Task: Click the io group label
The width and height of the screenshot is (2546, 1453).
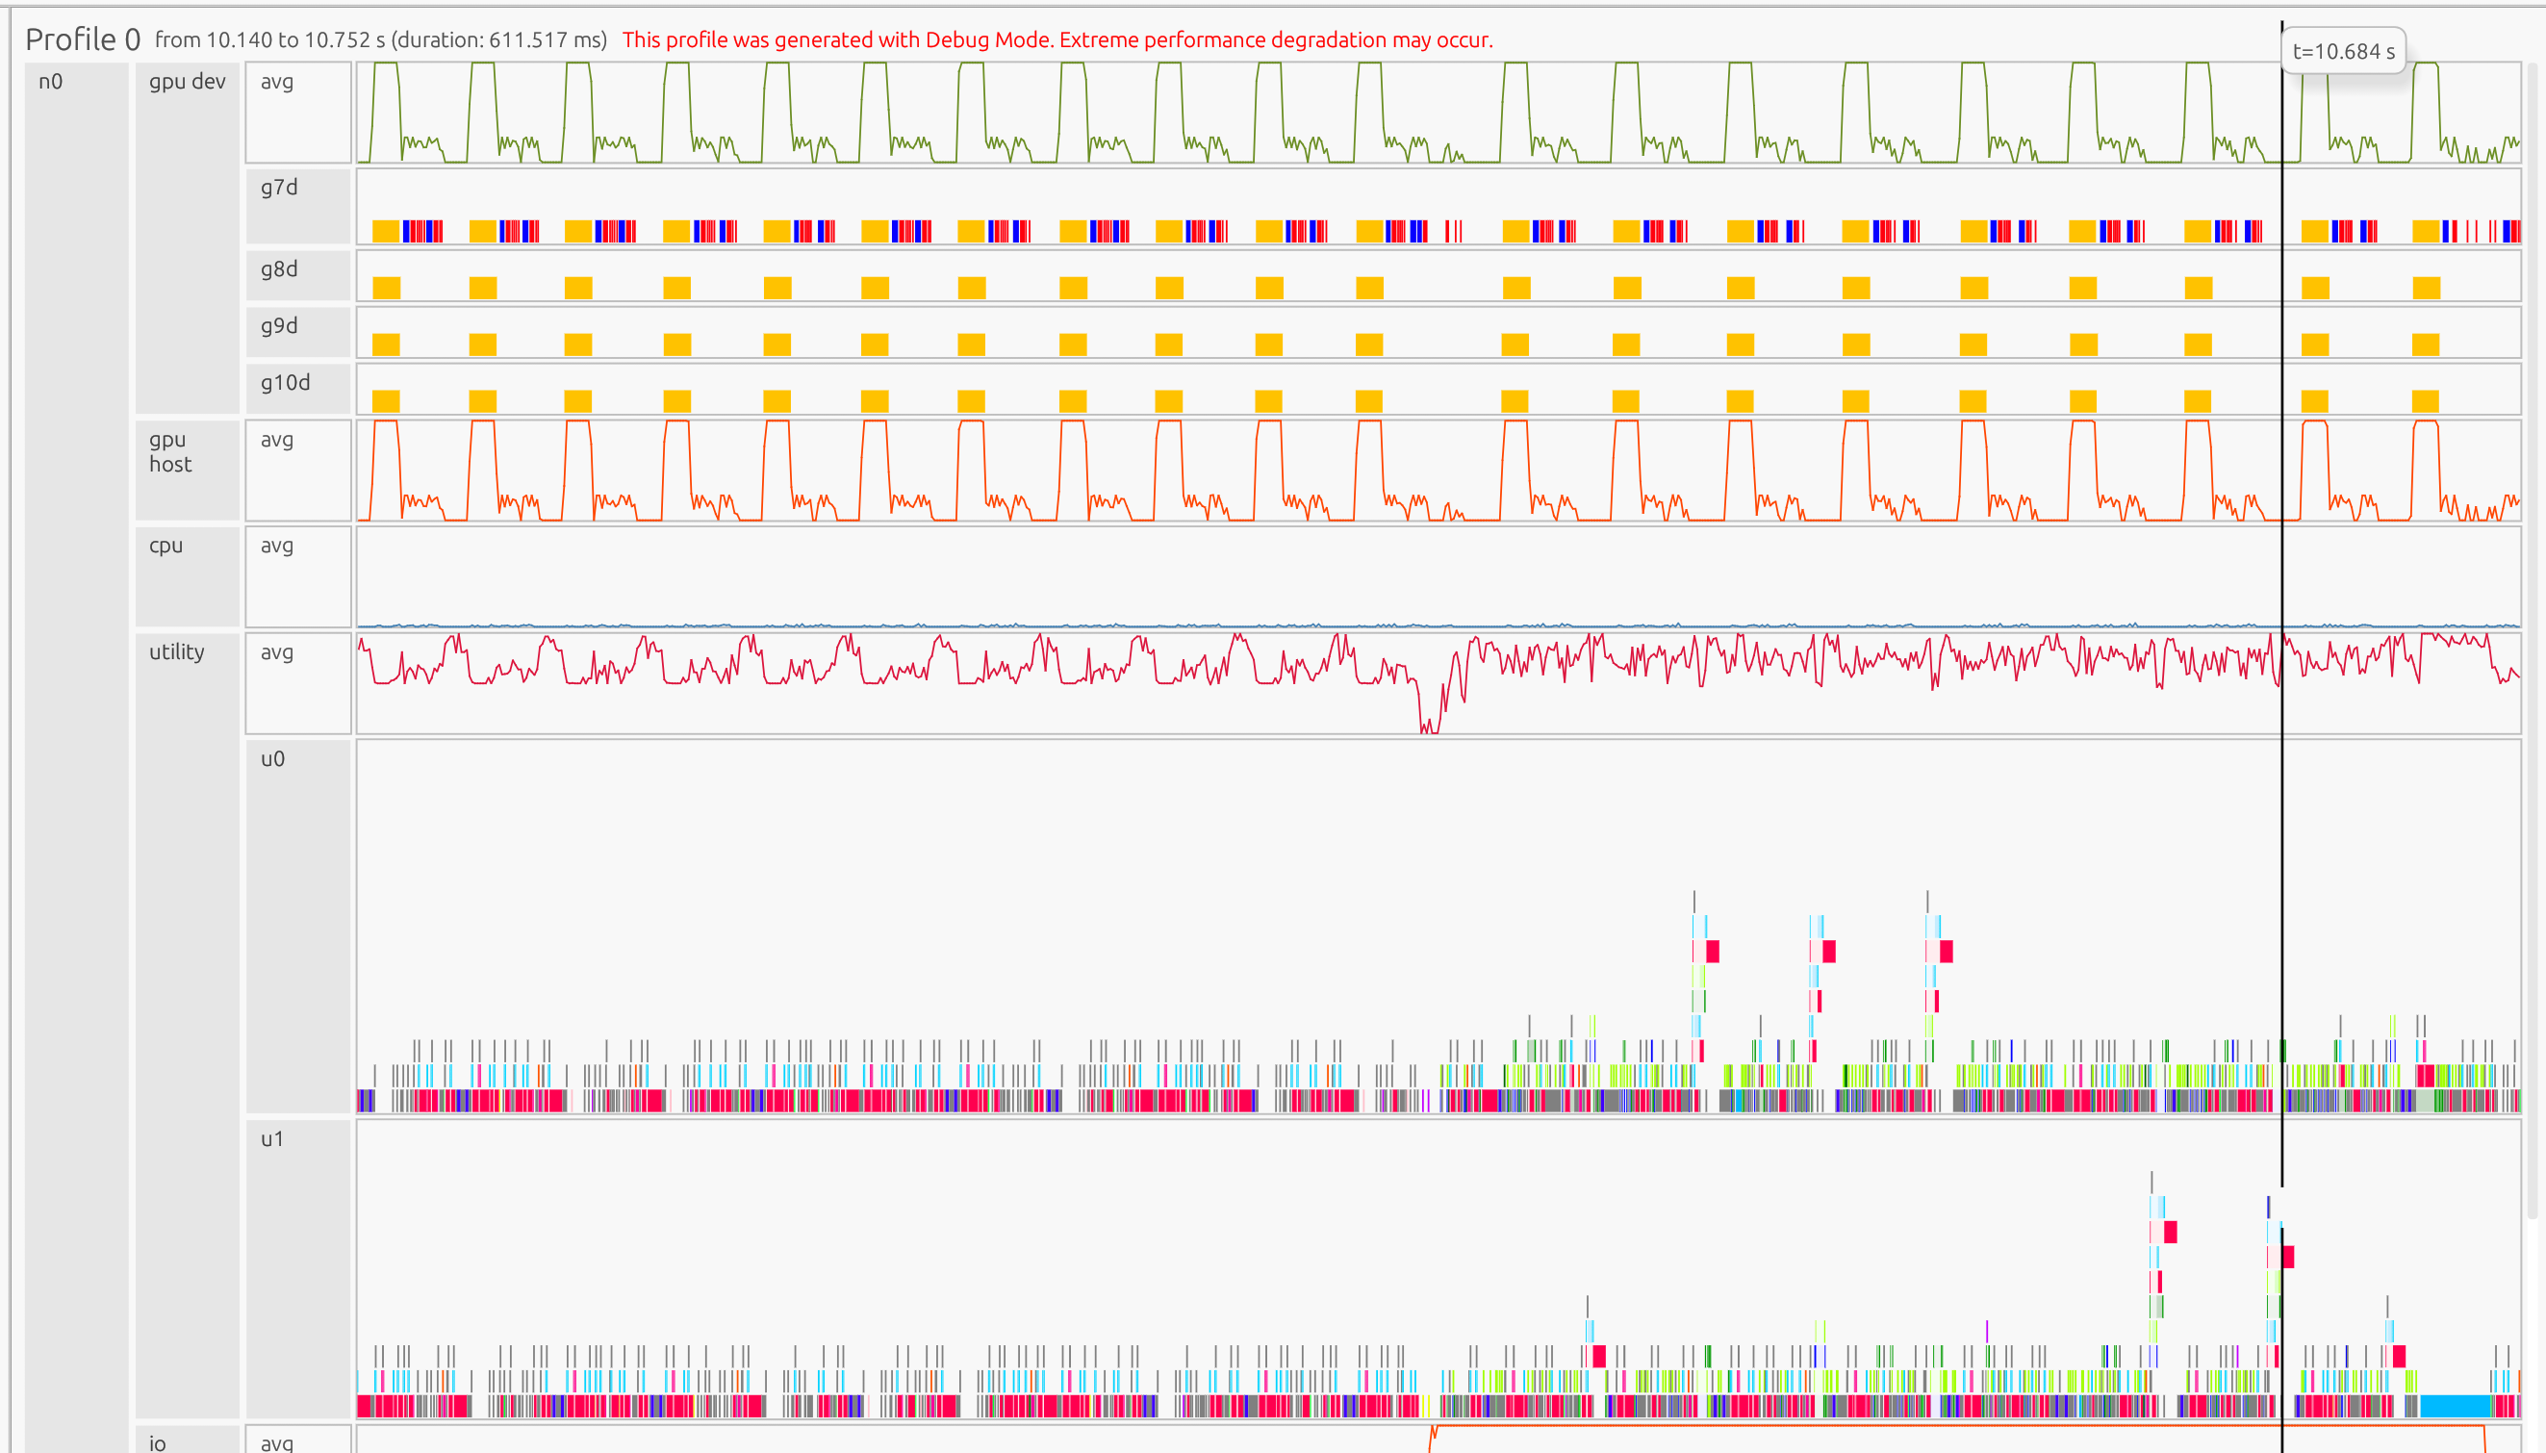Action: point(158,1443)
